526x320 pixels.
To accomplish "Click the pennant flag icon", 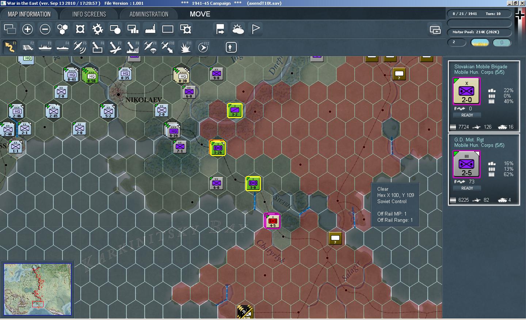I will pos(255,29).
